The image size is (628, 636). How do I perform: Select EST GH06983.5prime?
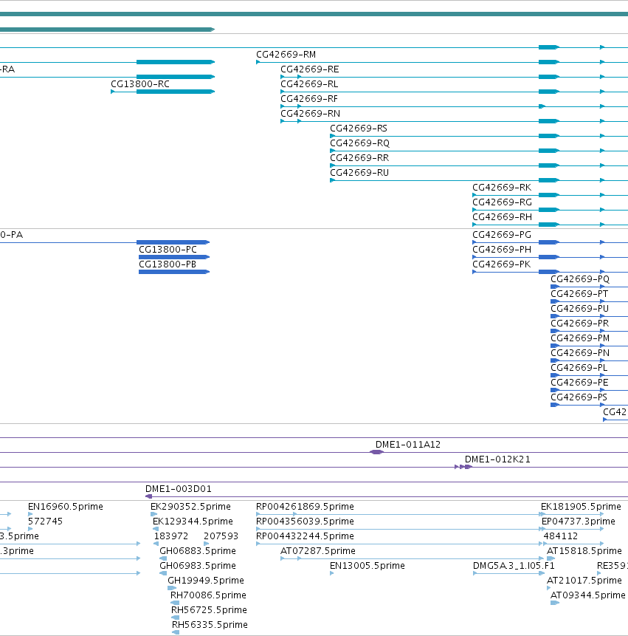pyautogui.click(x=197, y=565)
